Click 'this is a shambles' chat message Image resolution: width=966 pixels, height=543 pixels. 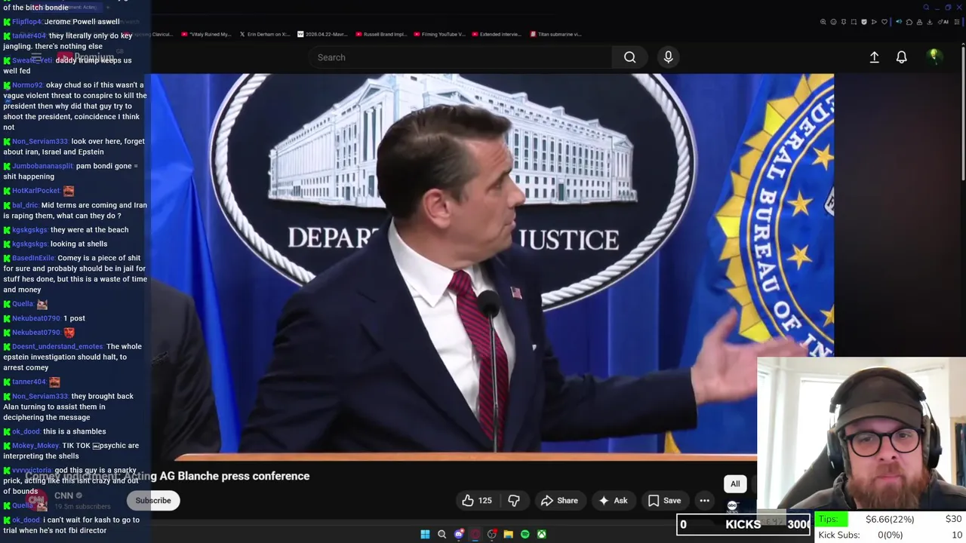pos(74,431)
